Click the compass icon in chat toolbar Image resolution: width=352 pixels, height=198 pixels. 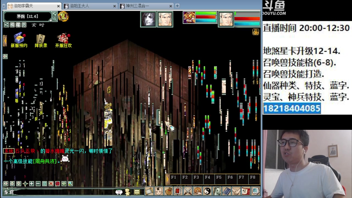pyautogui.click(x=25, y=184)
